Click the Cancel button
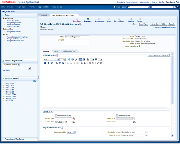Screen dimensions: 180x144 171,24
